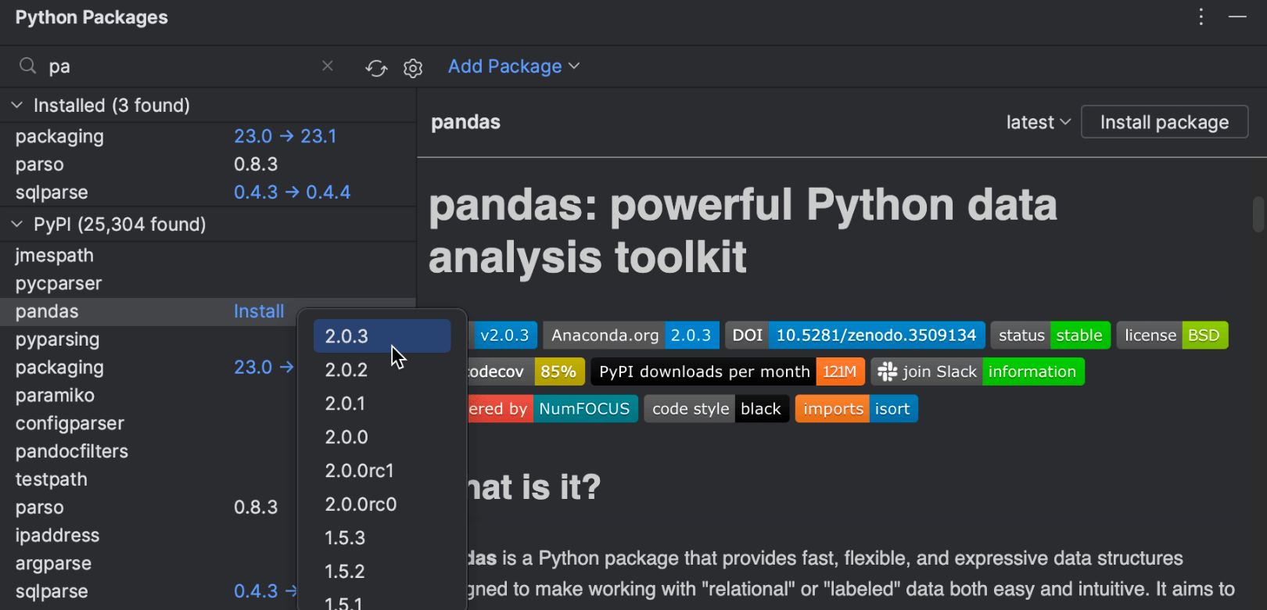Open package manager settings gear icon
This screenshot has height=610, width=1267.
[413, 68]
